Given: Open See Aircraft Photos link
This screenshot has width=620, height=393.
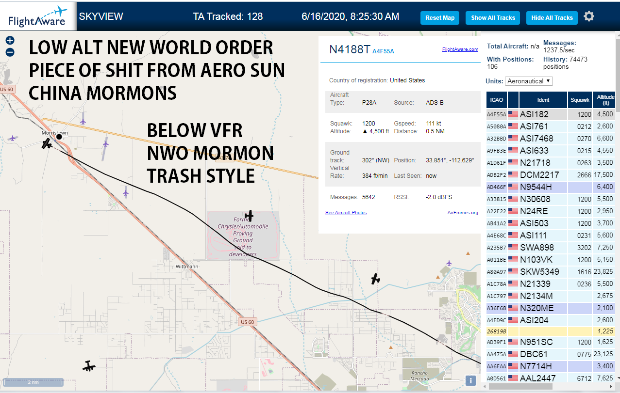Looking at the screenshot, I should coord(346,213).
